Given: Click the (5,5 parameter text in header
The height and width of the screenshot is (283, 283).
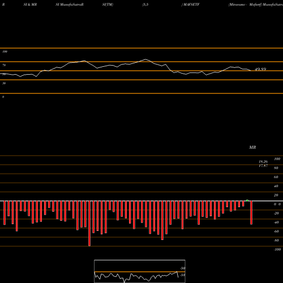Looking at the screenshot, I should (145, 5).
